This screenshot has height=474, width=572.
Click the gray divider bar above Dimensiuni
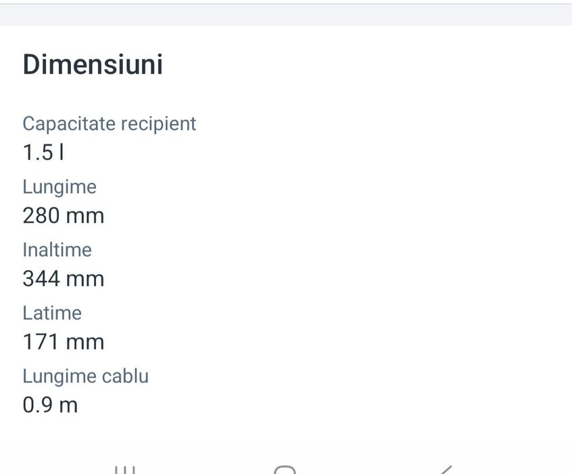coord(286,15)
